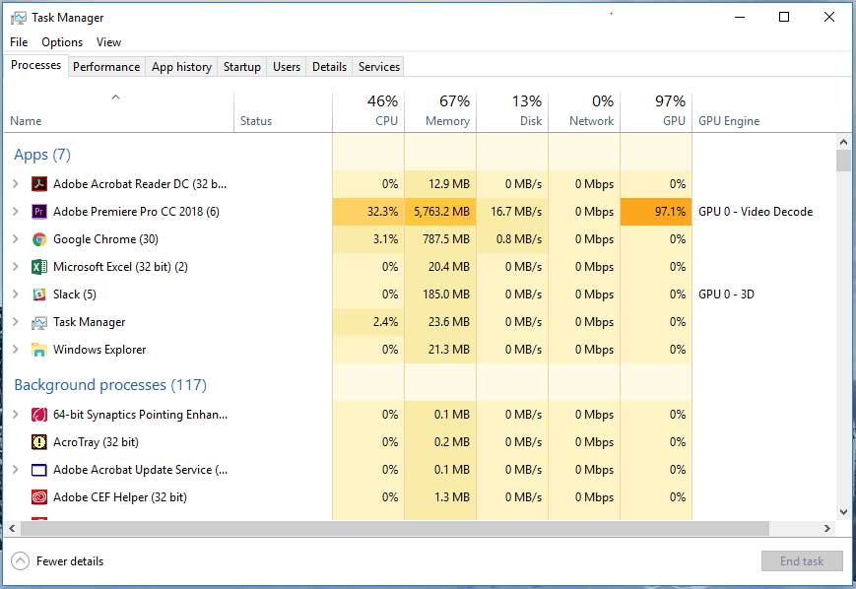Click the Slack app icon
The height and width of the screenshot is (589, 856).
click(38, 294)
